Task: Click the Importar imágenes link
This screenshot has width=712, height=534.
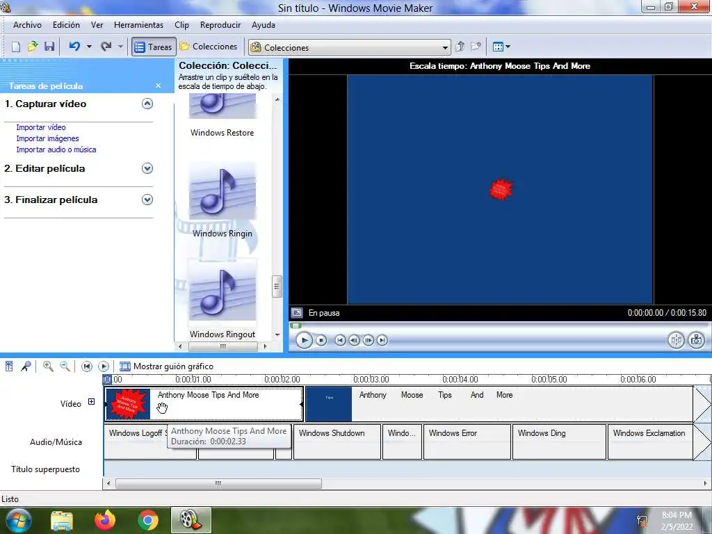Action: click(x=48, y=138)
